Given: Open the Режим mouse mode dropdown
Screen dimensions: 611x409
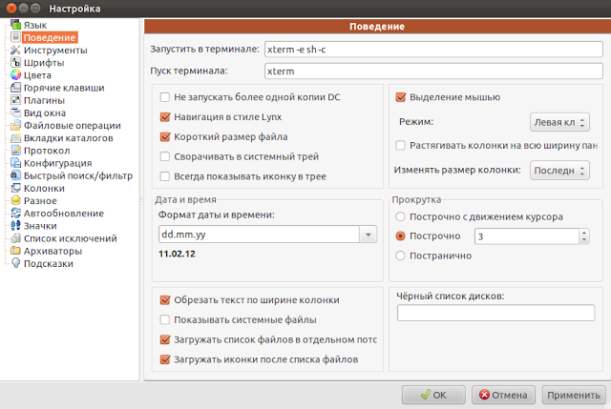Looking at the screenshot, I should coord(559,122).
